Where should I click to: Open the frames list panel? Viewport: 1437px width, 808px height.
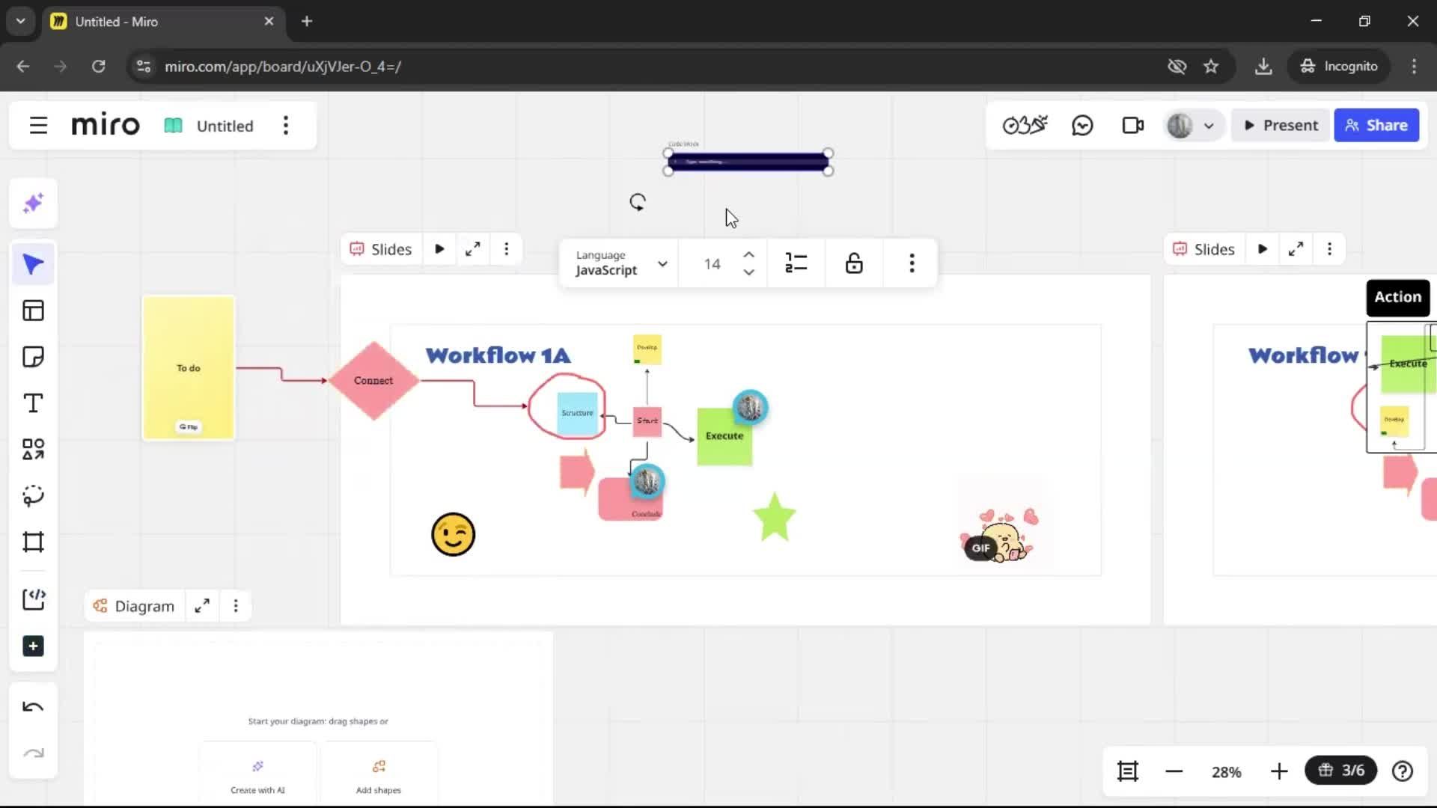[1128, 771]
